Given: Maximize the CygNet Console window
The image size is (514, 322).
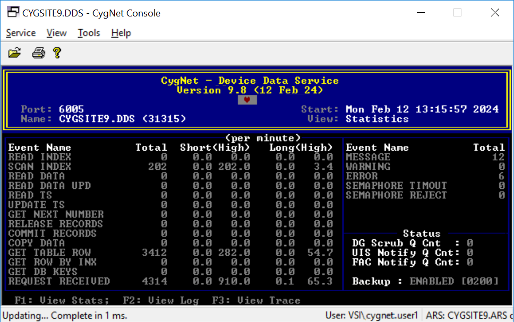Looking at the screenshot, I should [x=457, y=13].
